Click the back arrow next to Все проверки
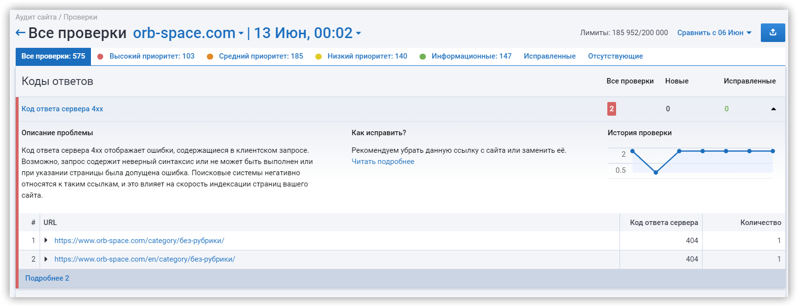The width and height of the screenshot is (798, 307). [20, 33]
